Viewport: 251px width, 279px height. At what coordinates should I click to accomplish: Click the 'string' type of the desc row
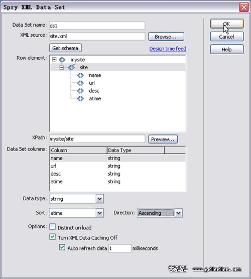tap(114, 174)
